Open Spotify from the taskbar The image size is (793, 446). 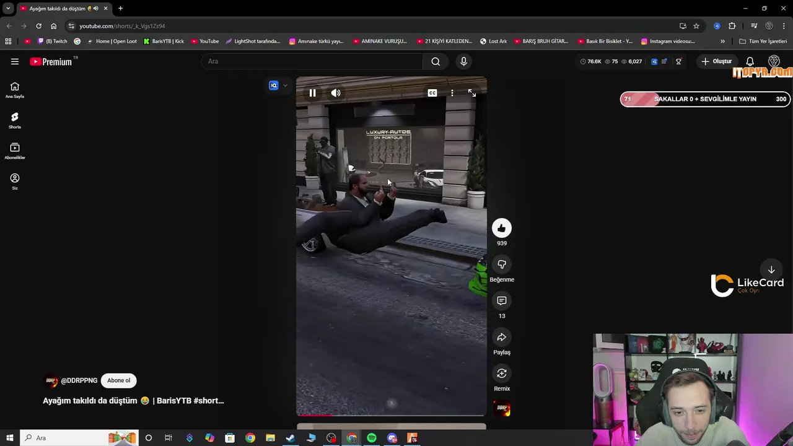[x=372, y=438]
